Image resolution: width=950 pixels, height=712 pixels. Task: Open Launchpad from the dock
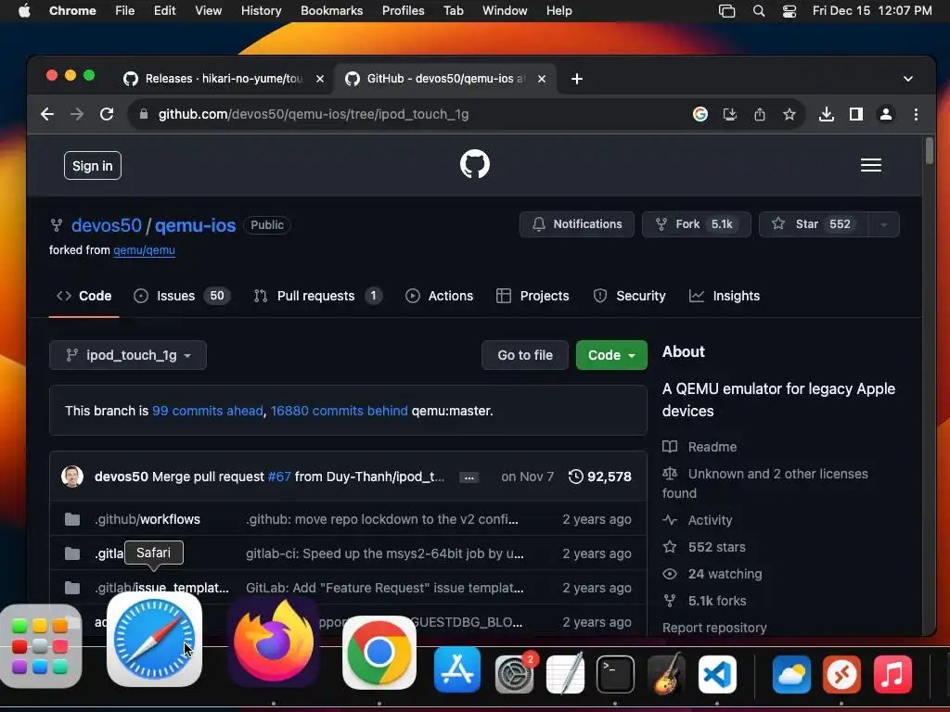click(41, 646)
